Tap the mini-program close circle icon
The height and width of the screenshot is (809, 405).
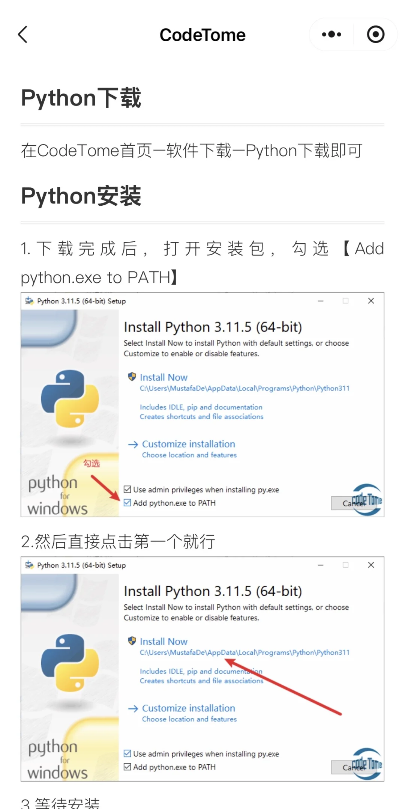[x=375, y=35]
